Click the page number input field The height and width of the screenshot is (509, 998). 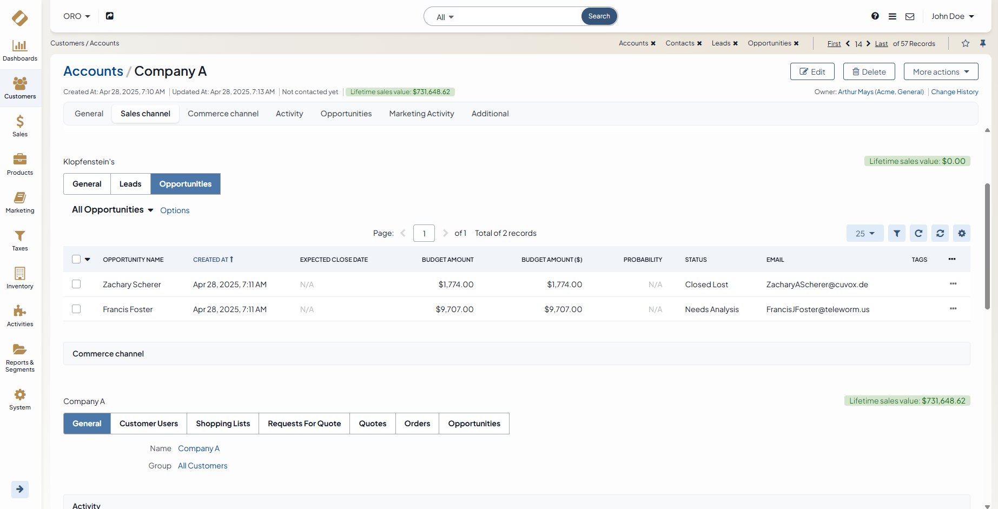[x=424, y=233]
